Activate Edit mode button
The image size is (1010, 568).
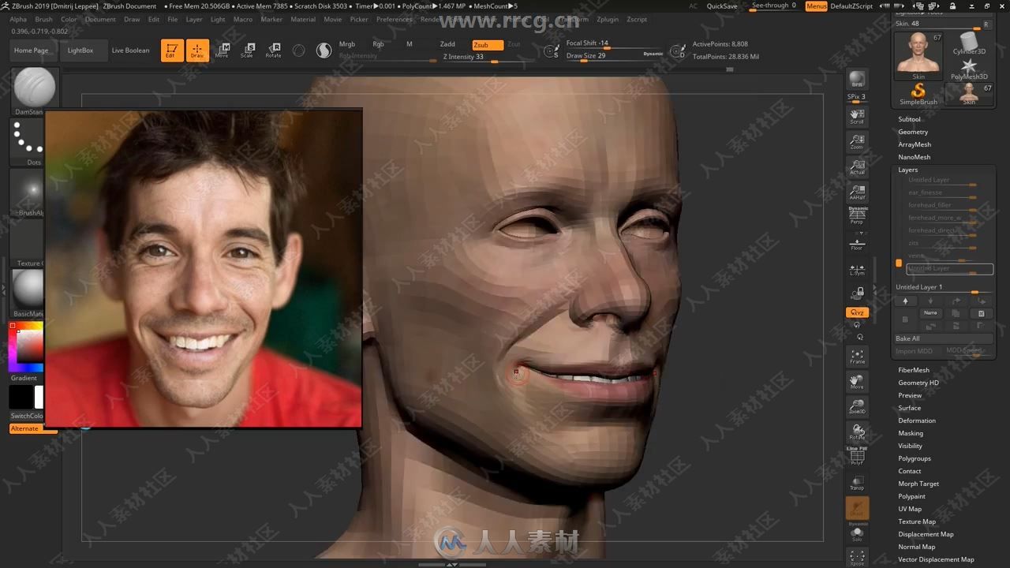(x=172, y=50)
